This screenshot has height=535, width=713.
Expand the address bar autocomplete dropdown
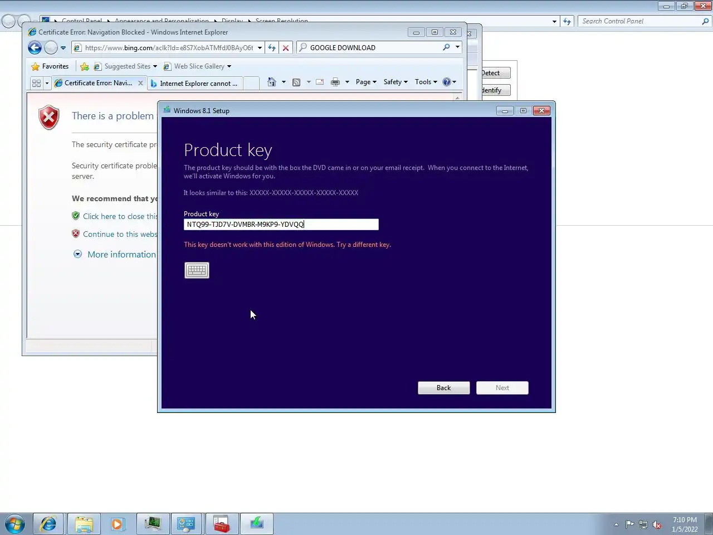coord(260,48)
